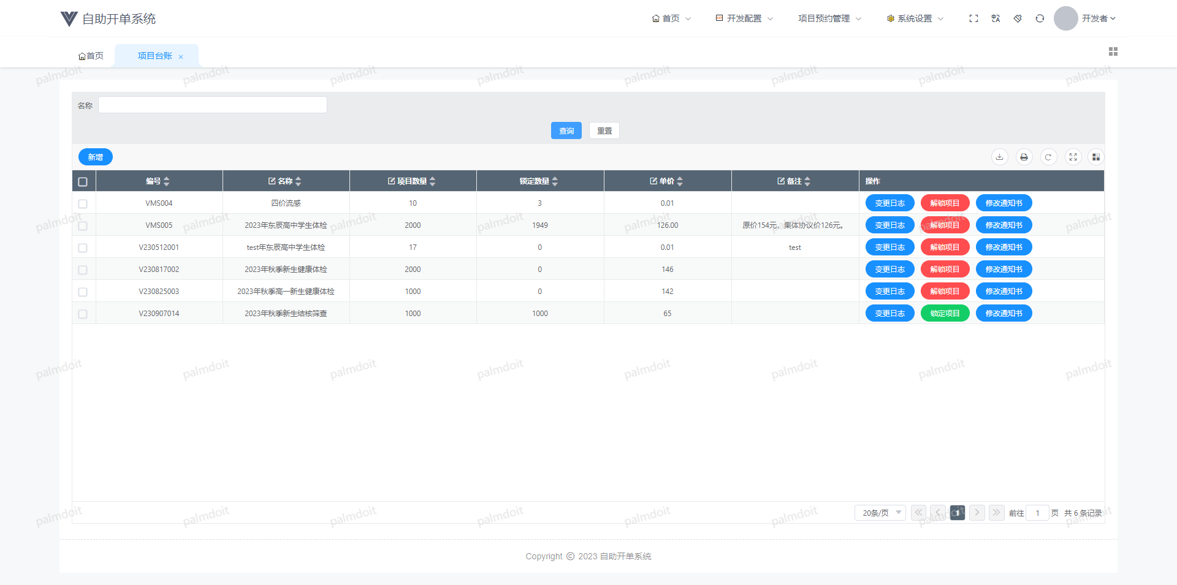This screenshot has width=1177, height=585.
Task: Sort the 单价 column
Action: 680,181
